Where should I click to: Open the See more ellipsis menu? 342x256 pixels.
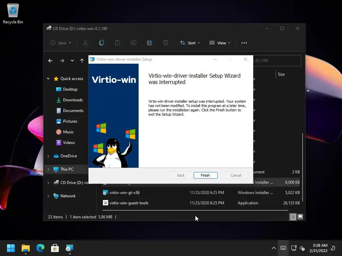coord(244,43)
